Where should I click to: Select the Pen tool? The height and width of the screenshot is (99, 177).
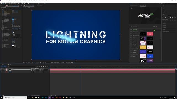(17, 4)
